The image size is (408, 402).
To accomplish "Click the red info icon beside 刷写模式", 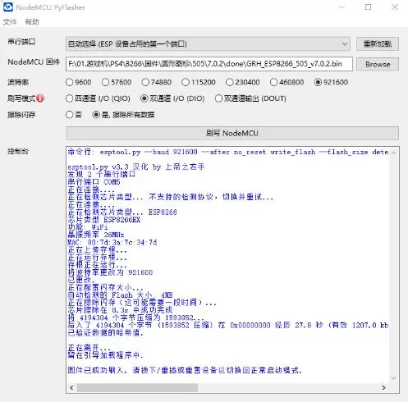I will point(40,98).
